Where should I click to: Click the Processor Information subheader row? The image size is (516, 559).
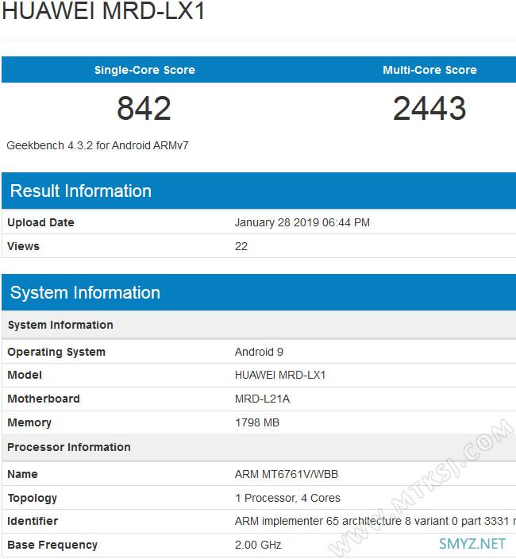[x=259, y=447]
